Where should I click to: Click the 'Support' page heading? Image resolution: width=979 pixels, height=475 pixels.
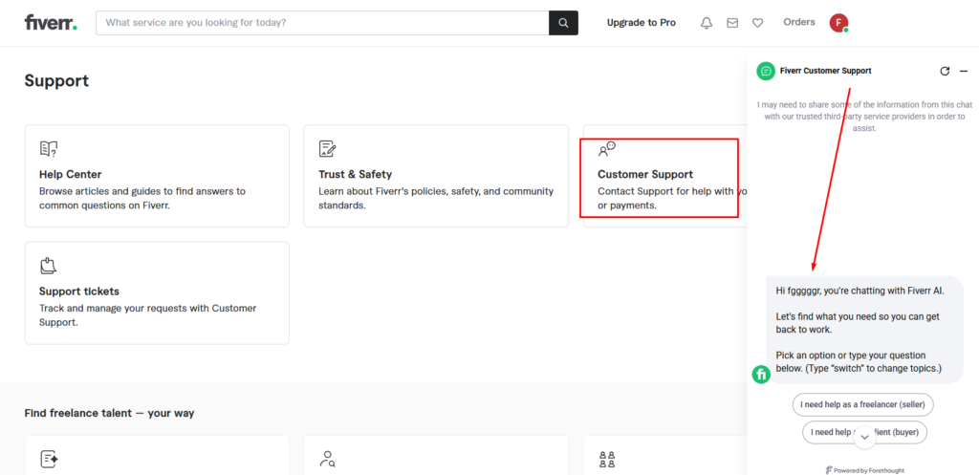(x=56, y=80)
